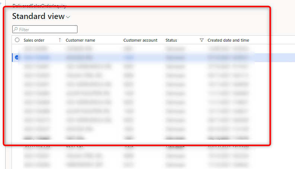Expand the Standard view chevron
Image resolution: width=295 pixels, height=169 pixels.
click(68, 17)
